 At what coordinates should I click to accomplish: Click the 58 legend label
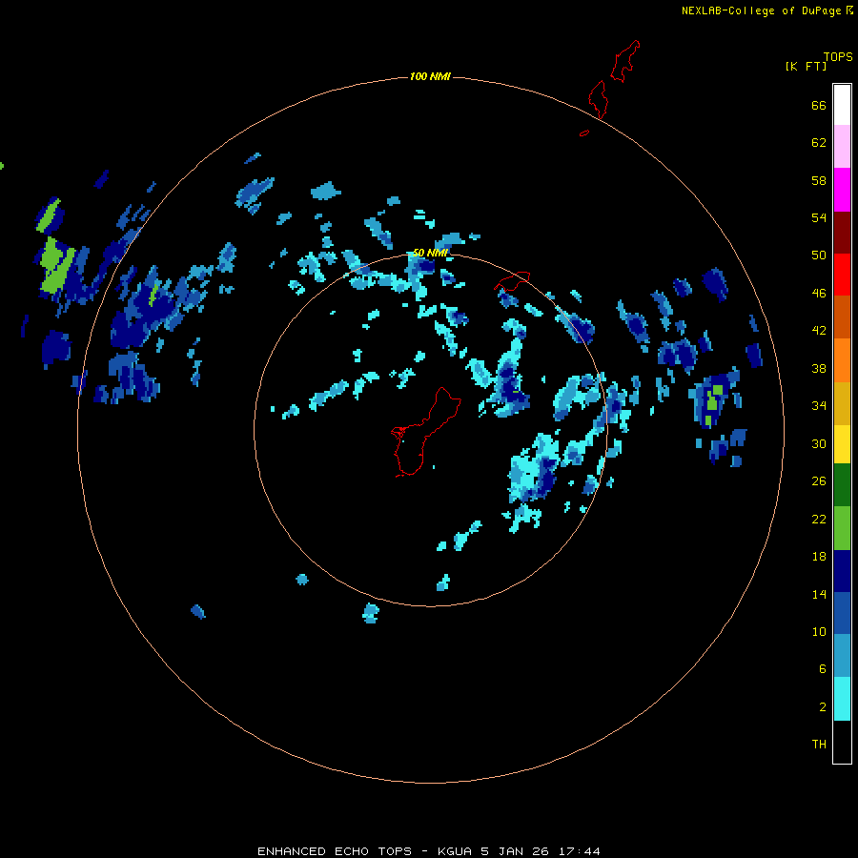click(819, 180)
